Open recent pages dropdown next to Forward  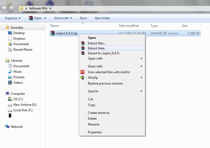point(17,8)
